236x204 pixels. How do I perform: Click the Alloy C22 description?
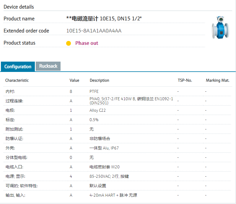tap(97, 110)
